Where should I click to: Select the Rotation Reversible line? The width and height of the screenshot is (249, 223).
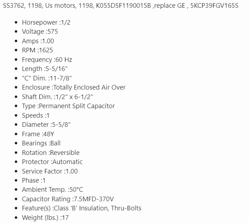[x=51, y=152]
